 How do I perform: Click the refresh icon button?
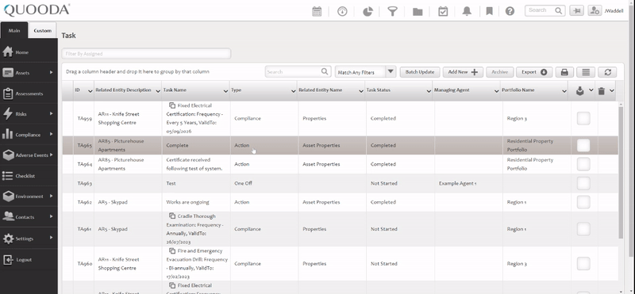607,72
